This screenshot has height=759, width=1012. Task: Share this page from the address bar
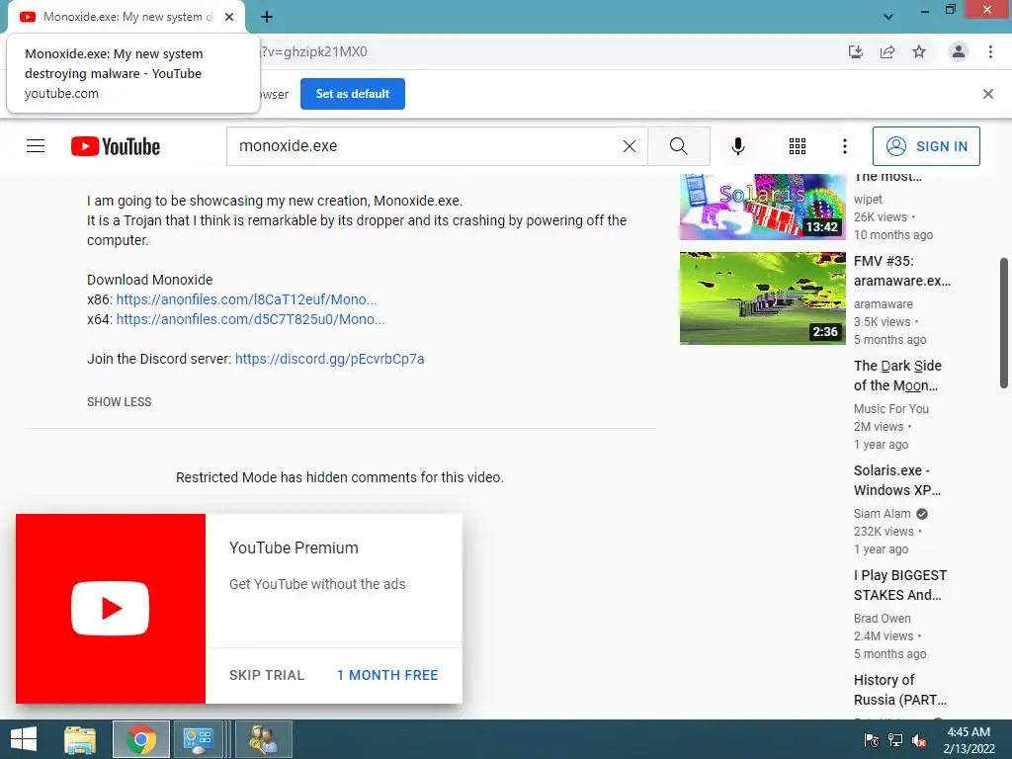coord(887,51)
